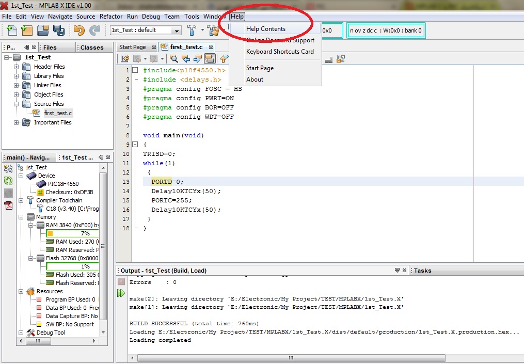The width and height of the screenshot is (524, 364).
Task: Open the Build hammer dropdown arrow
Action: pos(202,30)
